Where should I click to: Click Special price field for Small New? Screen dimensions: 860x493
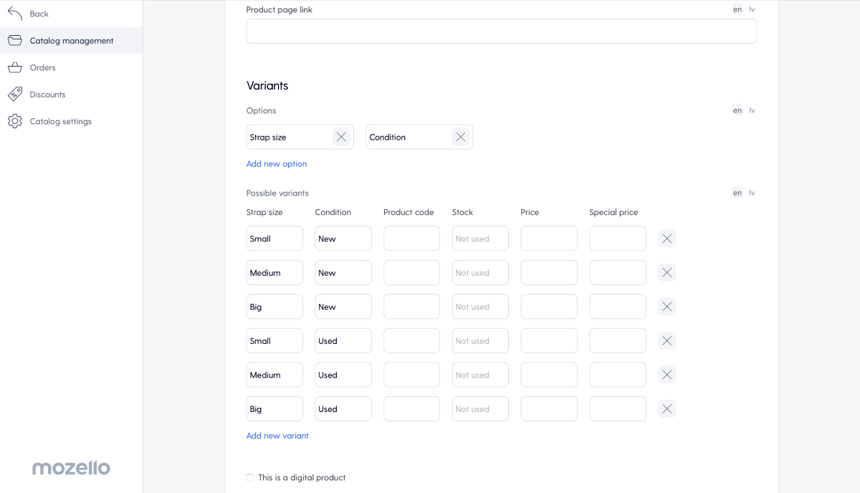618,239
